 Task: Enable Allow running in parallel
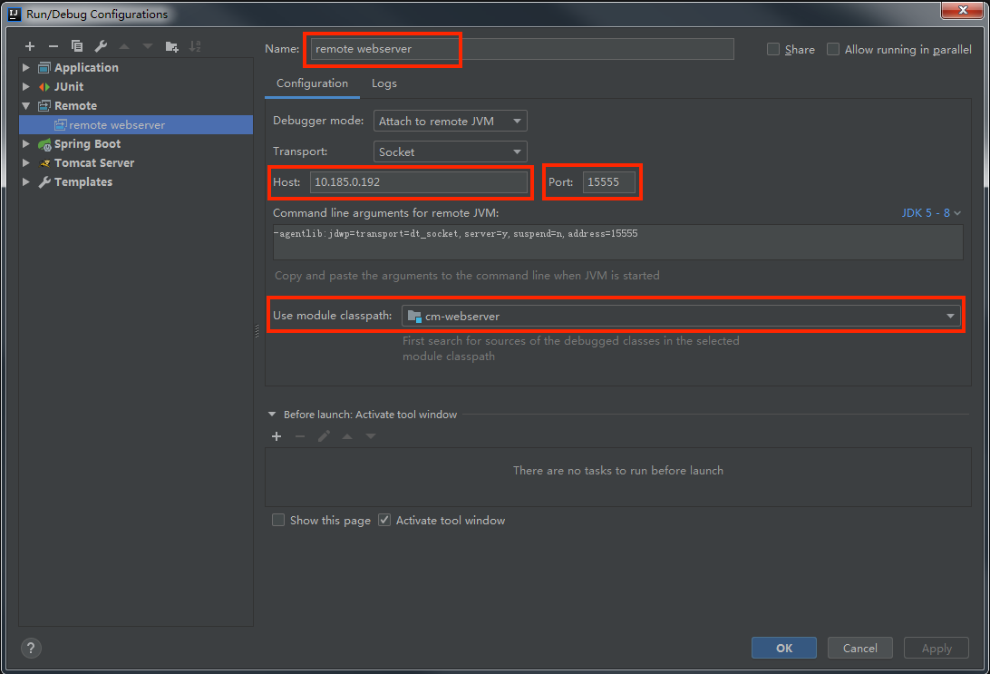point(833,49)
